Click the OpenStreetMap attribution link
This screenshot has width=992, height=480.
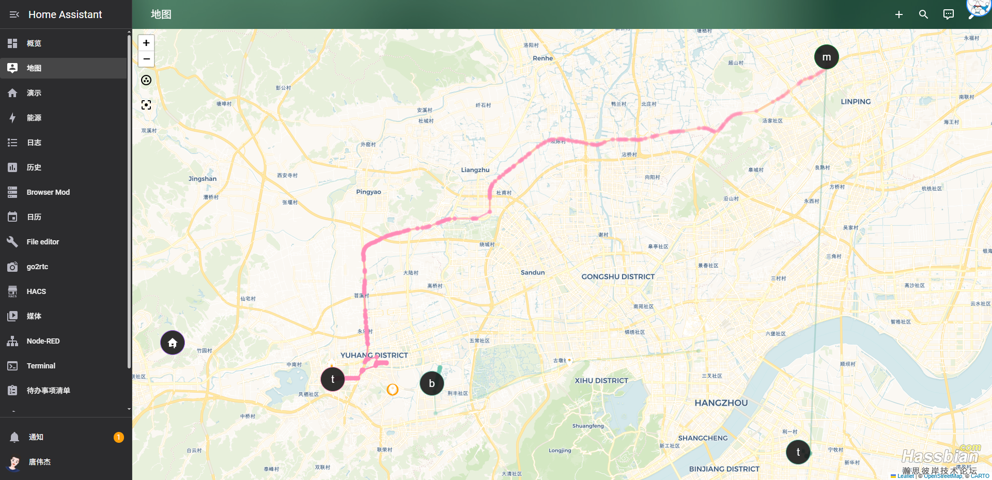943,476
